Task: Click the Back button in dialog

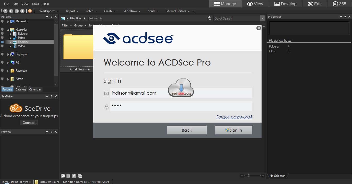Action: [x=187, y=130]
